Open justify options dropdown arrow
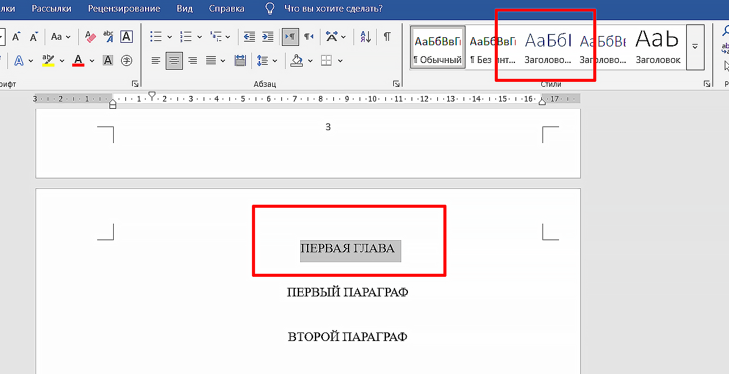The width and height of the screenshot is (729, 374). click(223, 61)
